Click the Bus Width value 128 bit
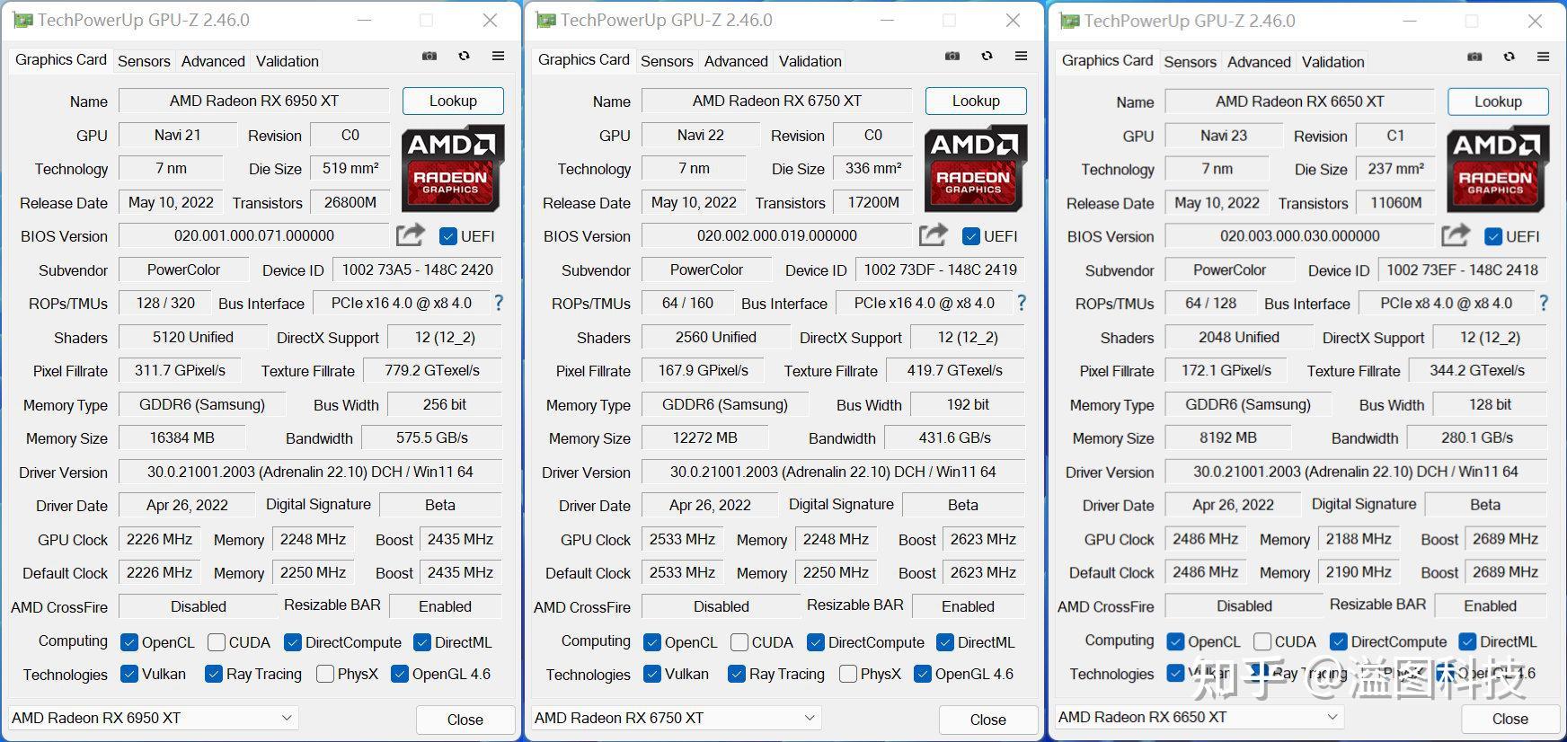The width and height of the screenshot is (1567, 742). (1491, 404)
